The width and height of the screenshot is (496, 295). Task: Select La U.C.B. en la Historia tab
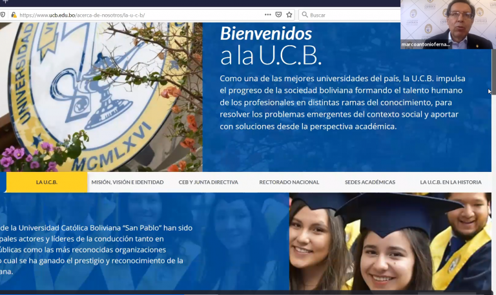pyautogui.click(x=450, y=182)
